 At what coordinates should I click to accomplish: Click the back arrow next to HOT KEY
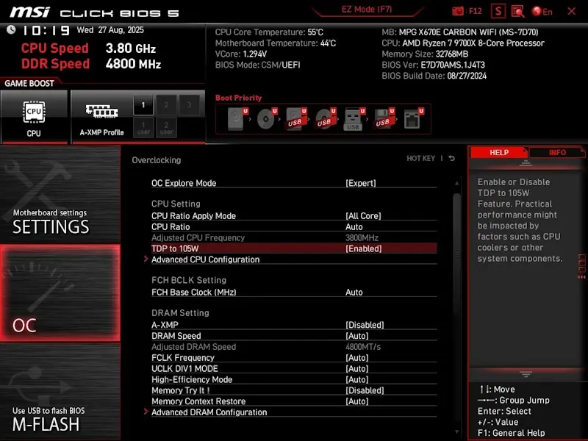click(452, 158)
